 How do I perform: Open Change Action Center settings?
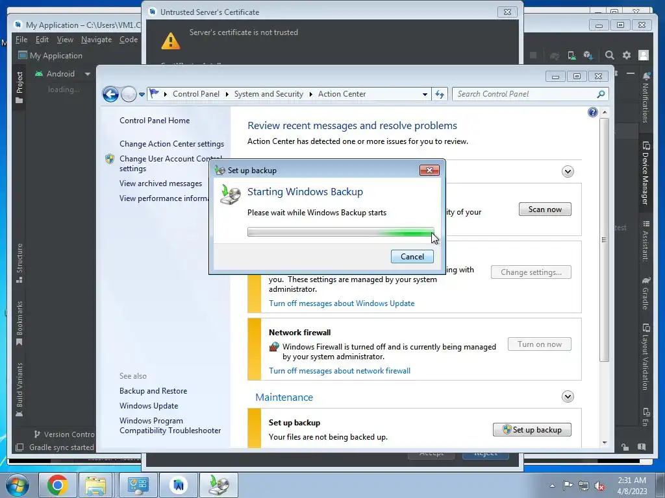tap(171, 143)
